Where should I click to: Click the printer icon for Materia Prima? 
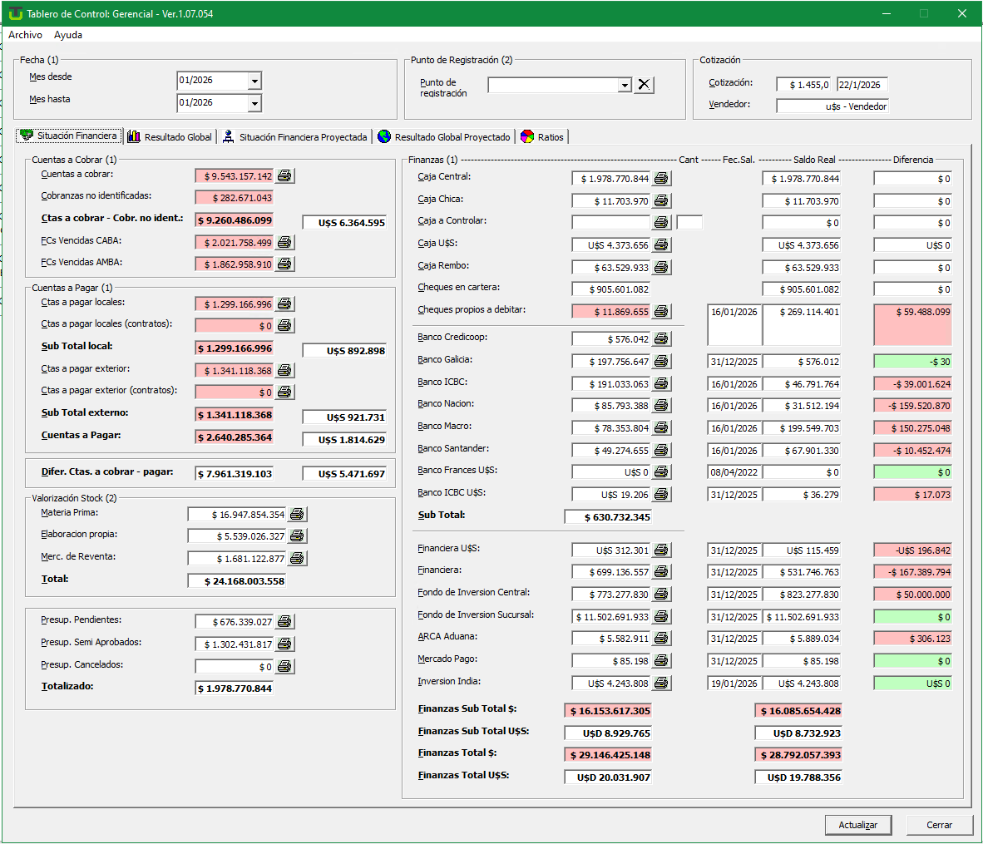coord(298,515)
